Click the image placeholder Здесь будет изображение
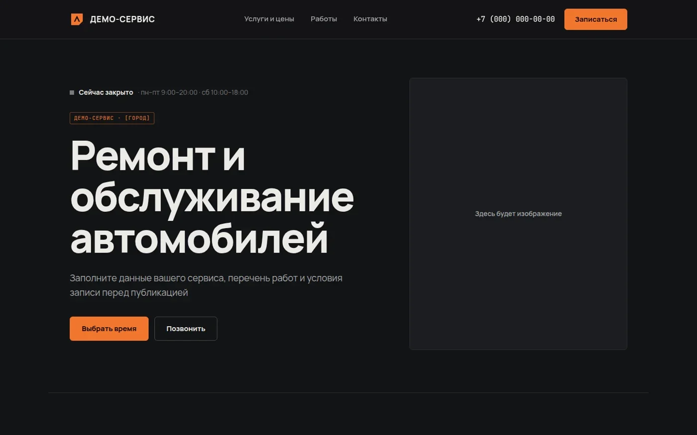Viewport: 697px width, 435px height. point(518,214)
